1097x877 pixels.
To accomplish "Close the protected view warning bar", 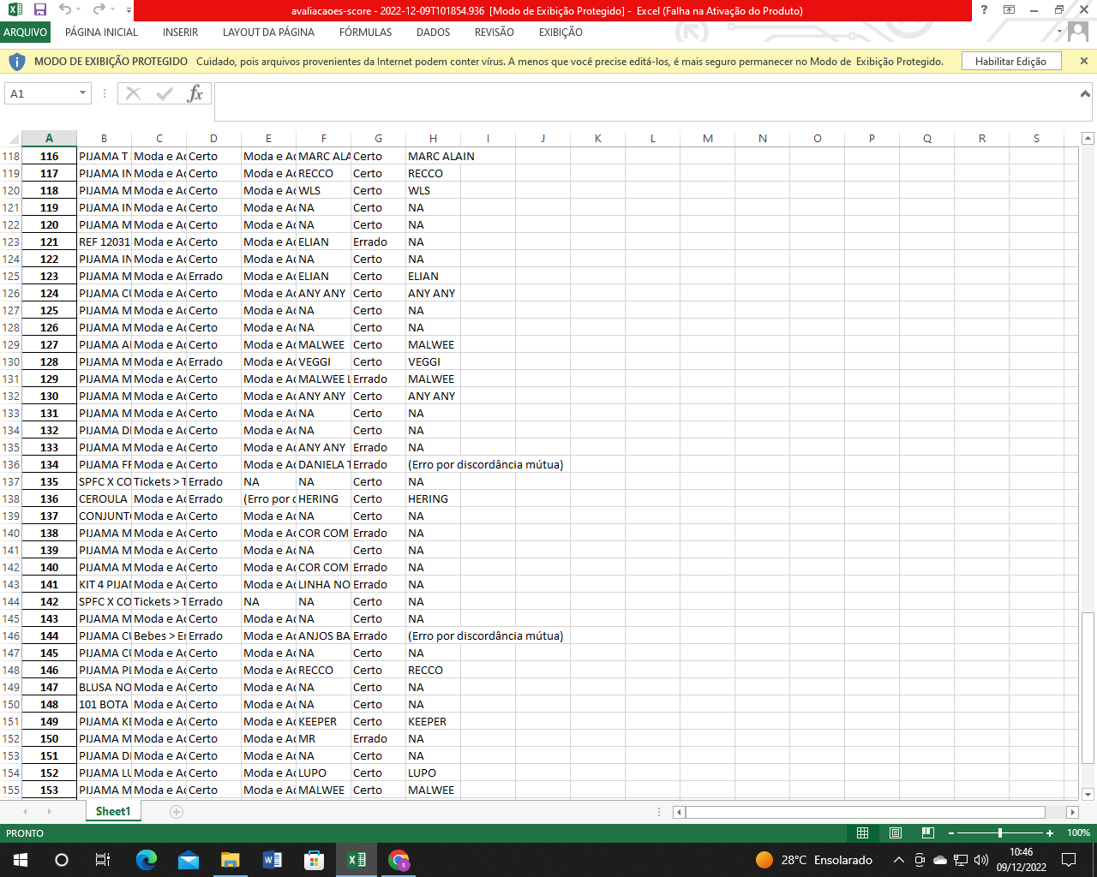I will 1083,62.
